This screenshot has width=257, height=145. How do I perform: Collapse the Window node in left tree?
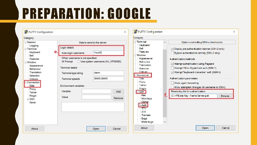(26, 62)
